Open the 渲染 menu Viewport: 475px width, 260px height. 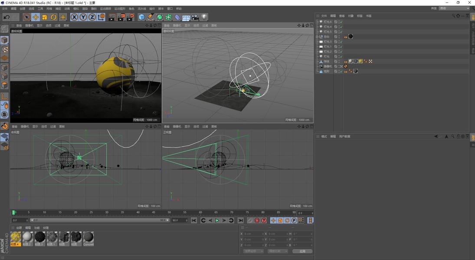coord(85,9)
